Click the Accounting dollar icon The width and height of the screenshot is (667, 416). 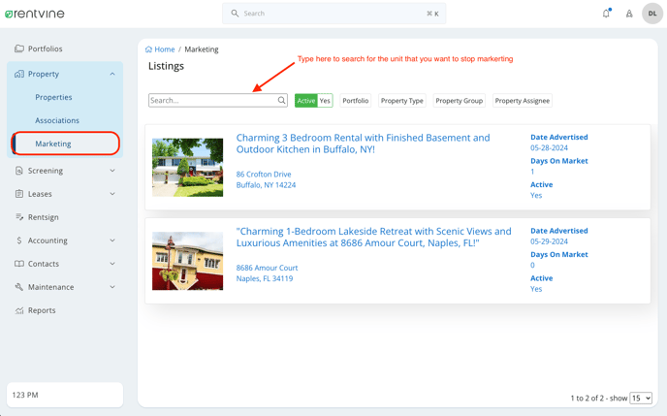[x=19, y=240]
